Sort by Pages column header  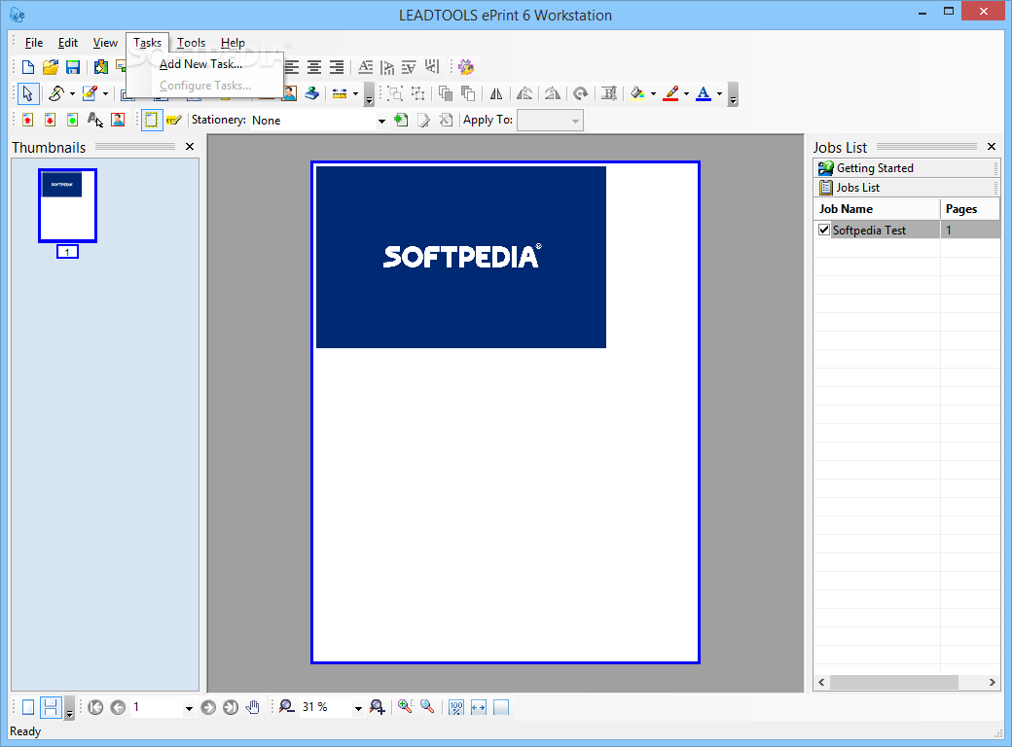[x=970, y=209]
